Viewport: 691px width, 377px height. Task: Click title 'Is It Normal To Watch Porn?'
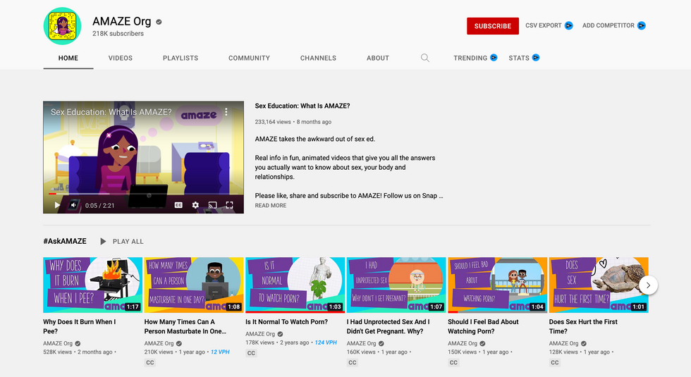[286, 322]
